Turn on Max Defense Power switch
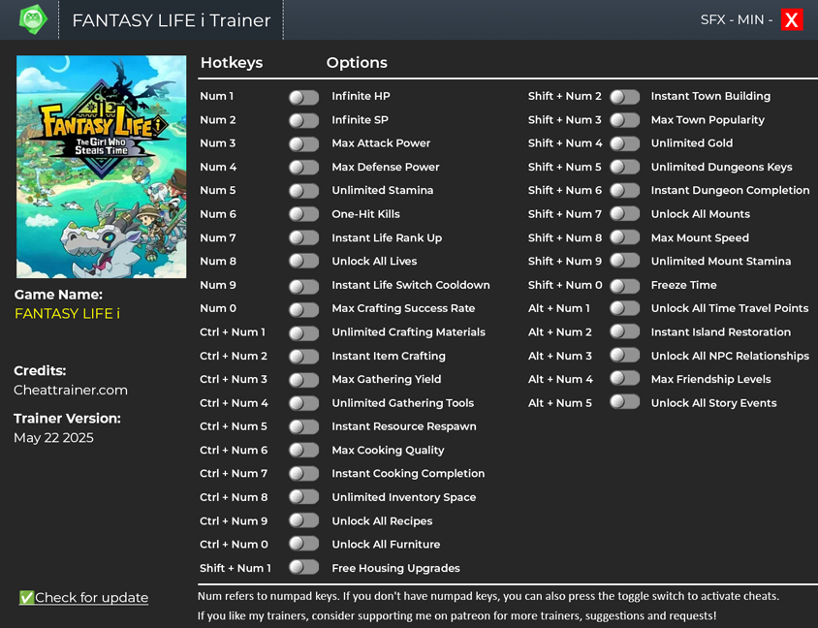 point(303,168)
